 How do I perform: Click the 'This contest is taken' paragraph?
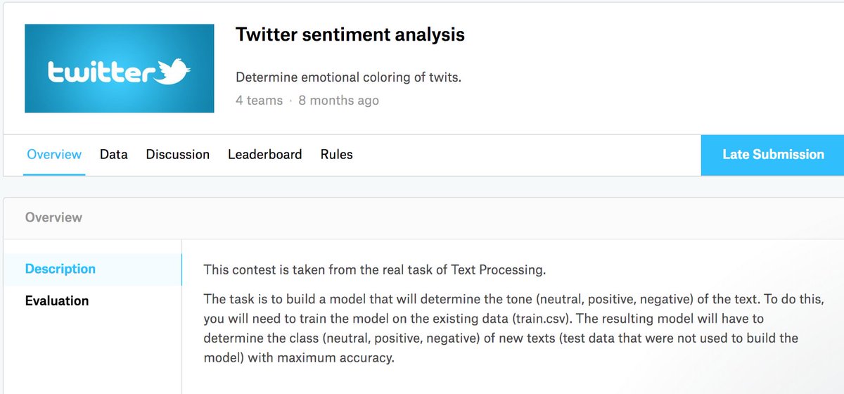375,269
